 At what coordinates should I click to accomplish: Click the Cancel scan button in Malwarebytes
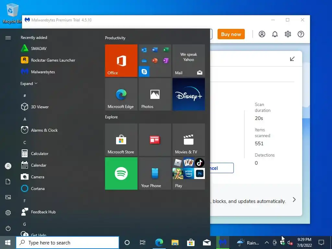222,168
